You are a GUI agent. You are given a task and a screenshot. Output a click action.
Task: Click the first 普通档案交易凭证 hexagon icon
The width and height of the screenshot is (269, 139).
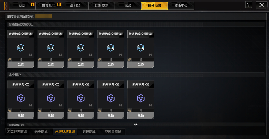(21, 48)
